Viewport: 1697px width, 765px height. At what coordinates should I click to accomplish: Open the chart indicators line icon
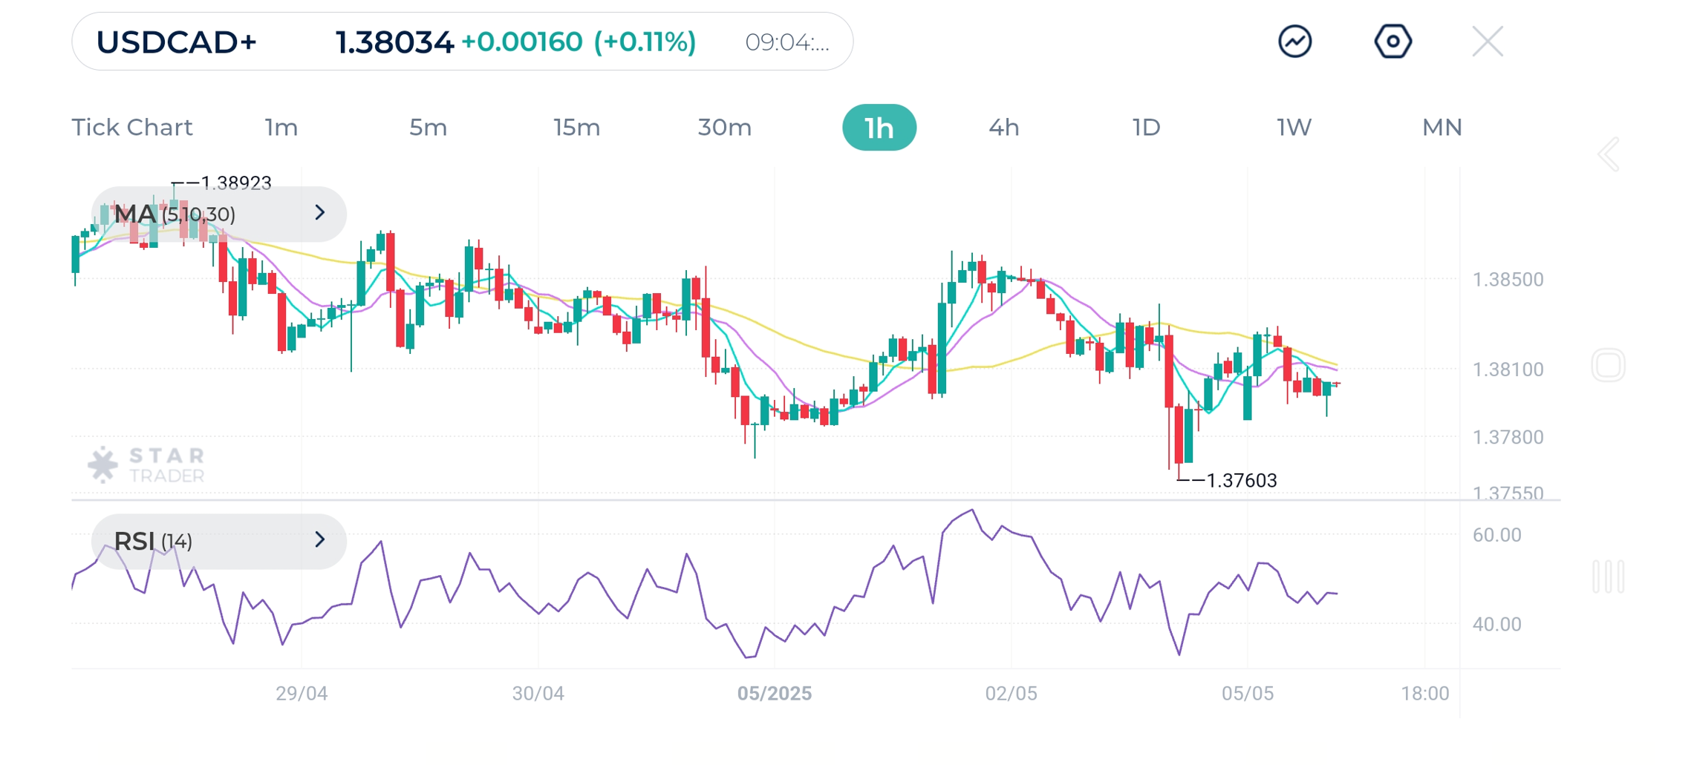click(1294, 42)
